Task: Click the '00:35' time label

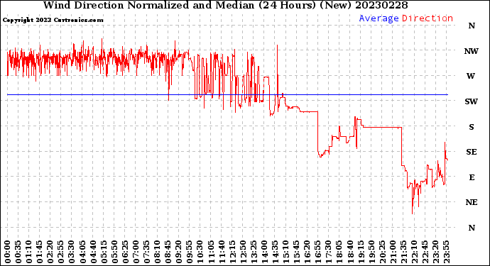Action: pyautogui.click(x=18, y=252)
